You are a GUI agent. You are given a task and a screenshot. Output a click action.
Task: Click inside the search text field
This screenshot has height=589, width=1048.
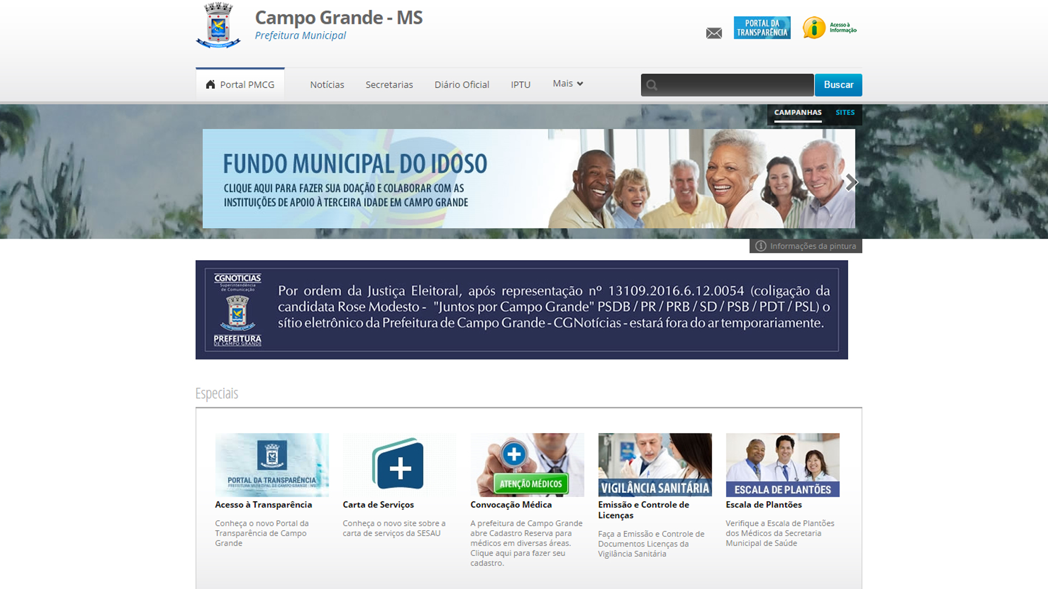click(x=734, y=85)
